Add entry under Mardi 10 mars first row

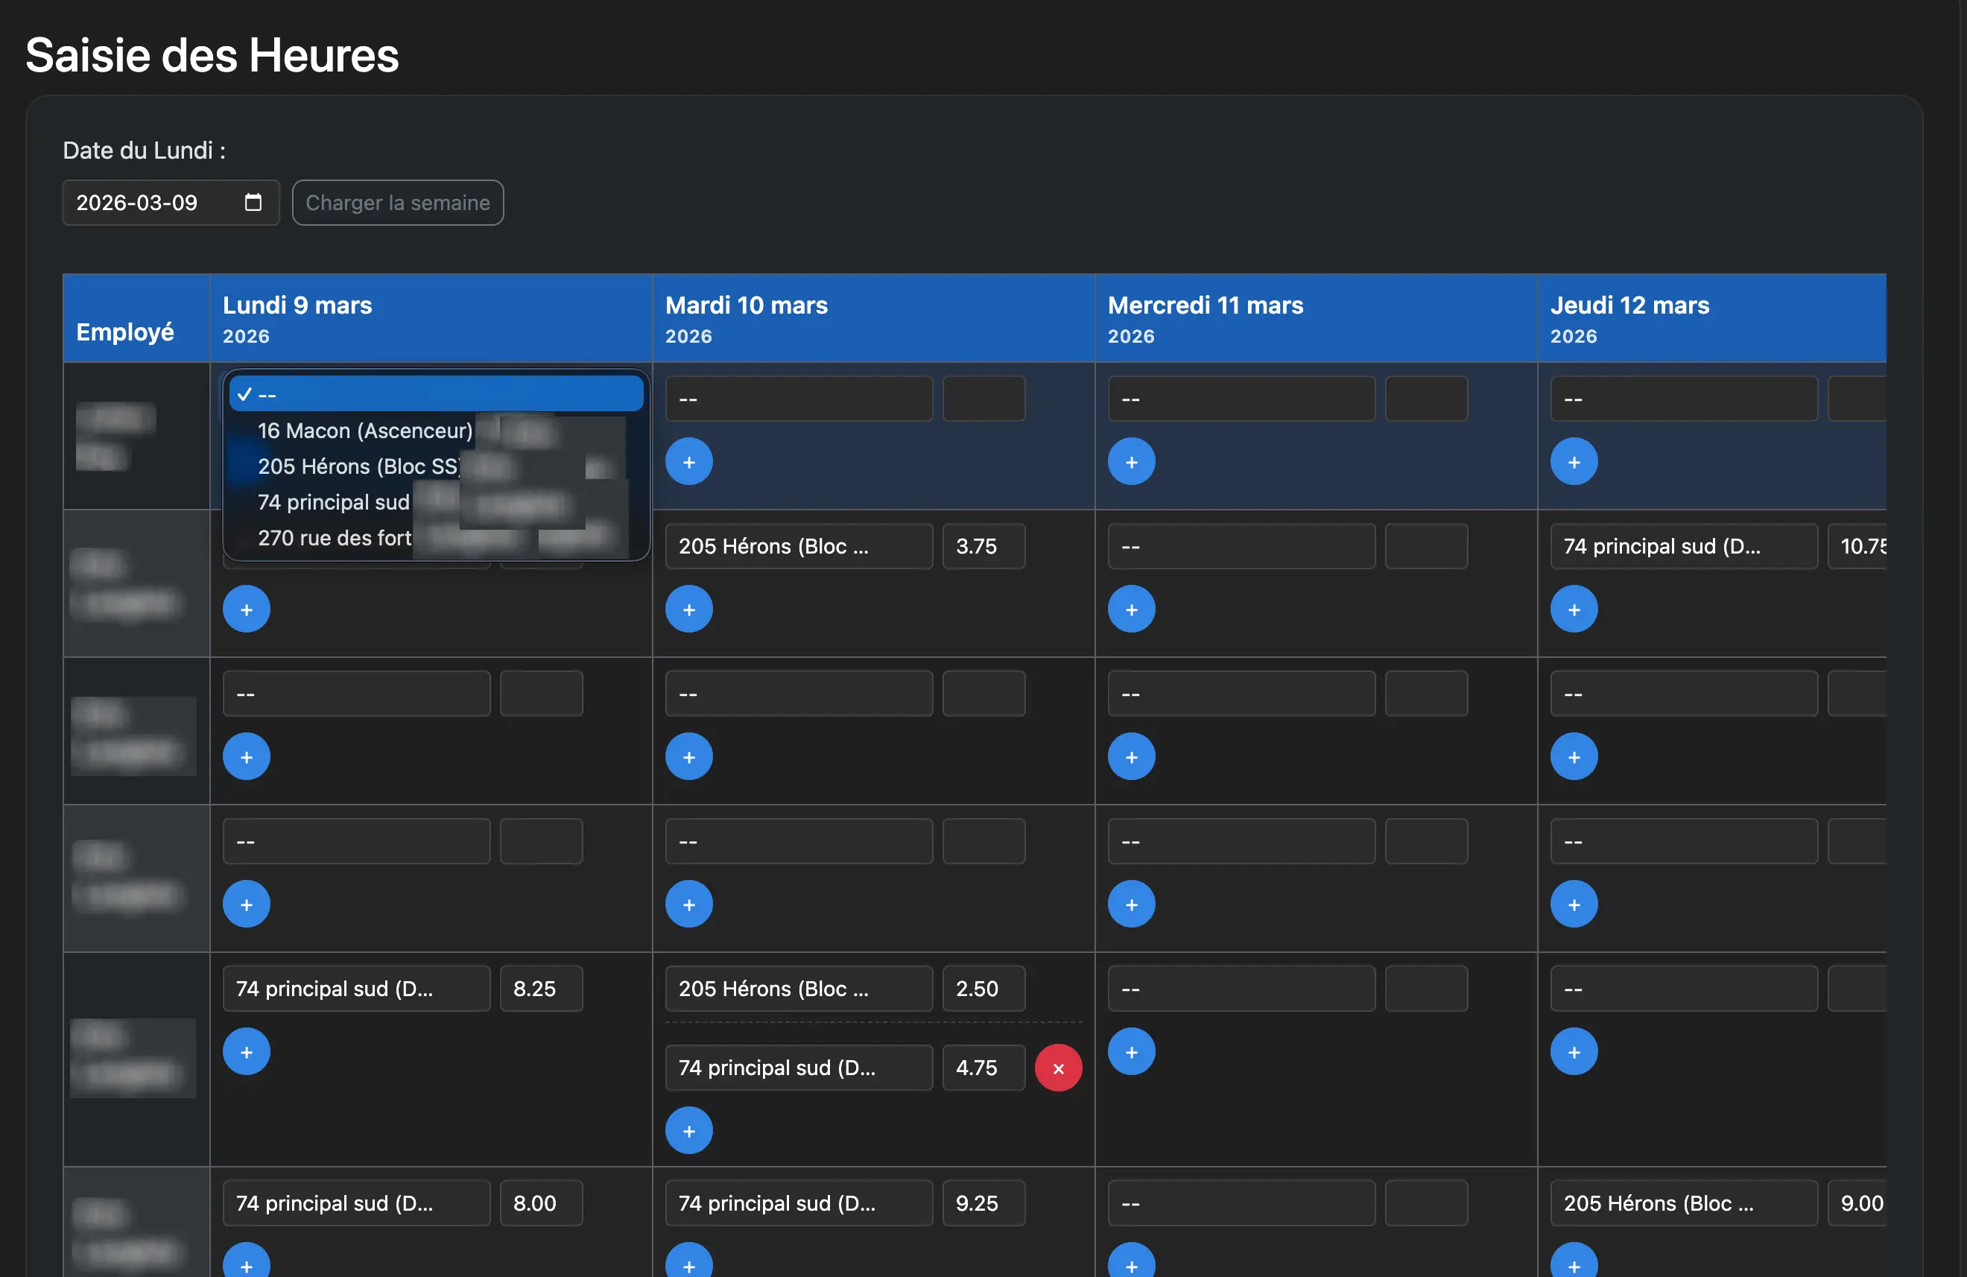pos(688,461)
